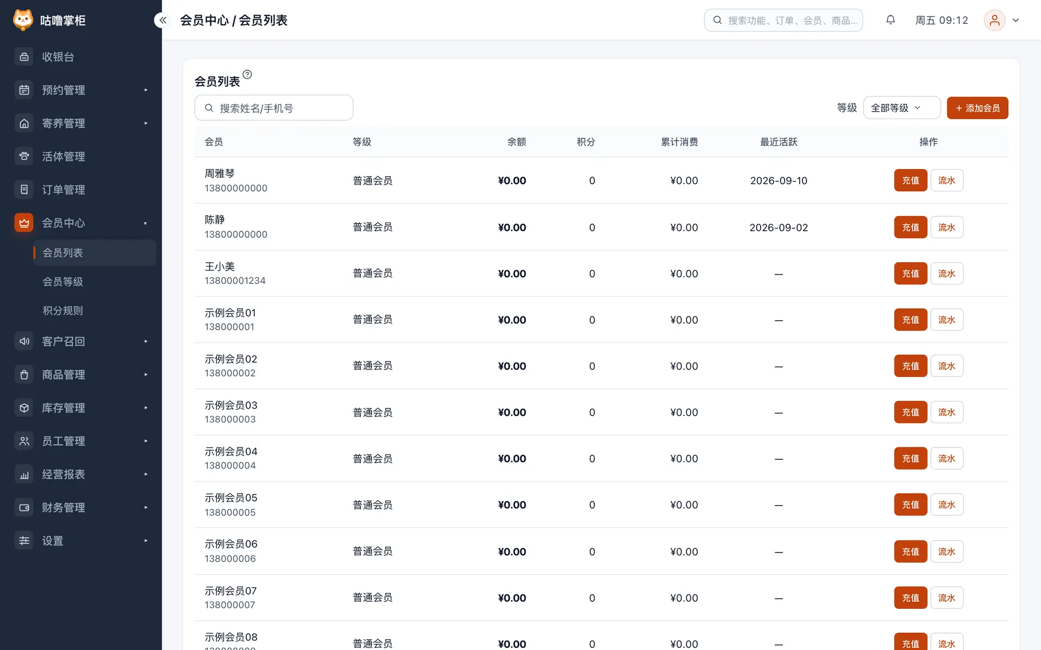1041x650 pixels.
Task: Click the notification bell icon
Action: (x=890, y=20)
